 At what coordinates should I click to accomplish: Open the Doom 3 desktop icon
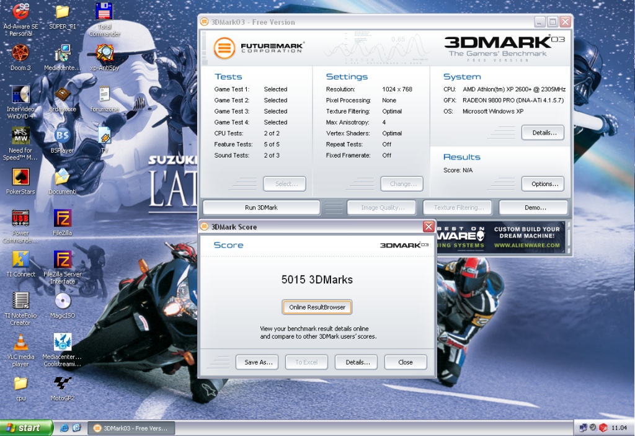point(20,54)
